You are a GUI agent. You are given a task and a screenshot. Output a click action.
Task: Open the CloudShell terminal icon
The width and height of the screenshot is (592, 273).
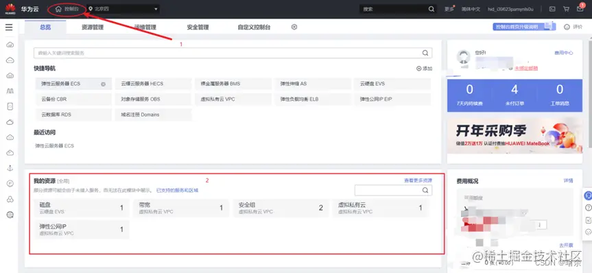point(552,9)
